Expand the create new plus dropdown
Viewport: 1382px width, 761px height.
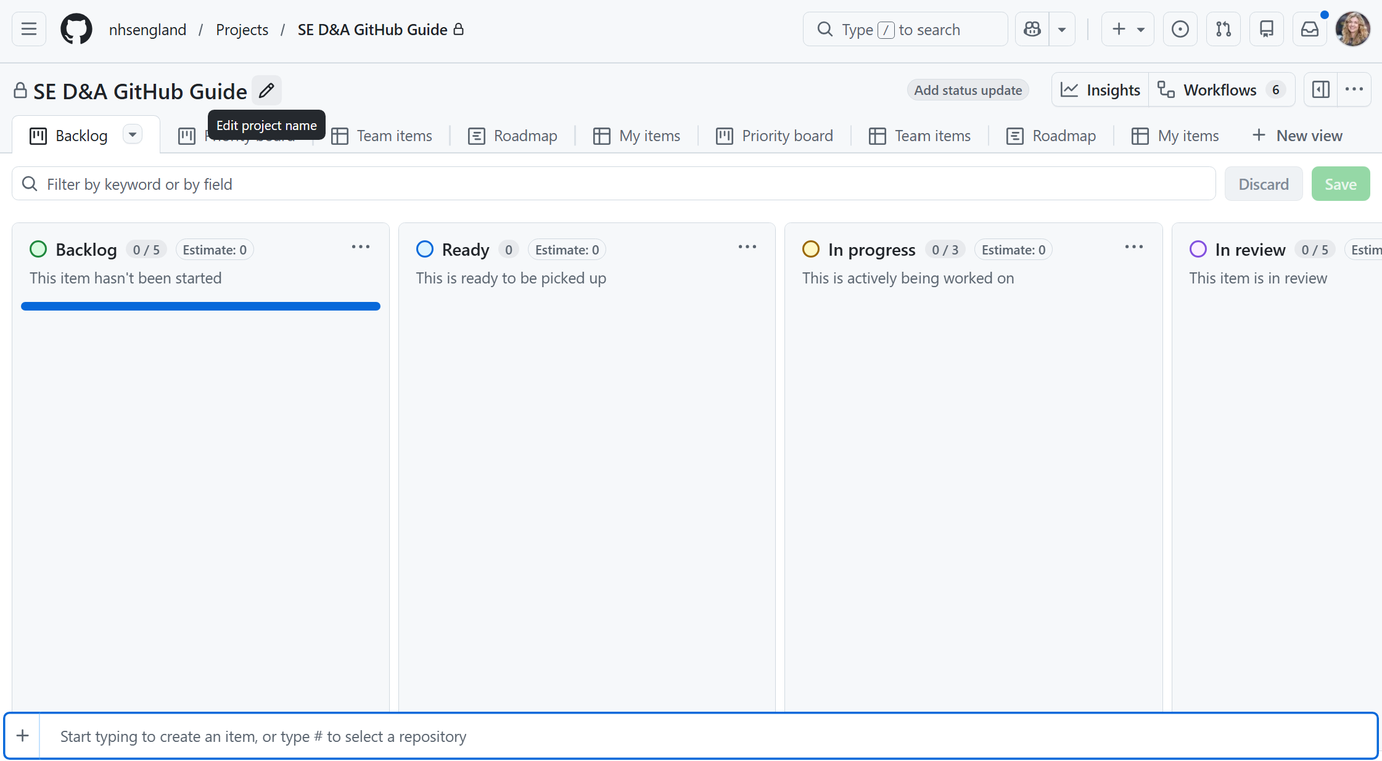pos(1127,29)
